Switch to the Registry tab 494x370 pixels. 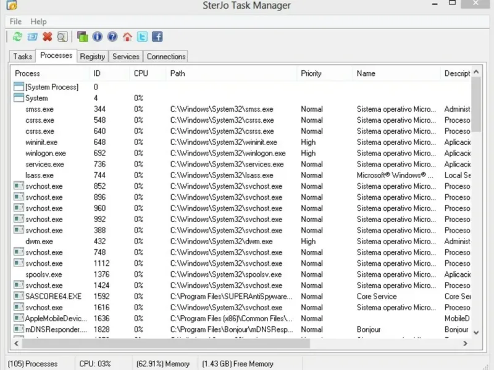[x=92, y=56]
